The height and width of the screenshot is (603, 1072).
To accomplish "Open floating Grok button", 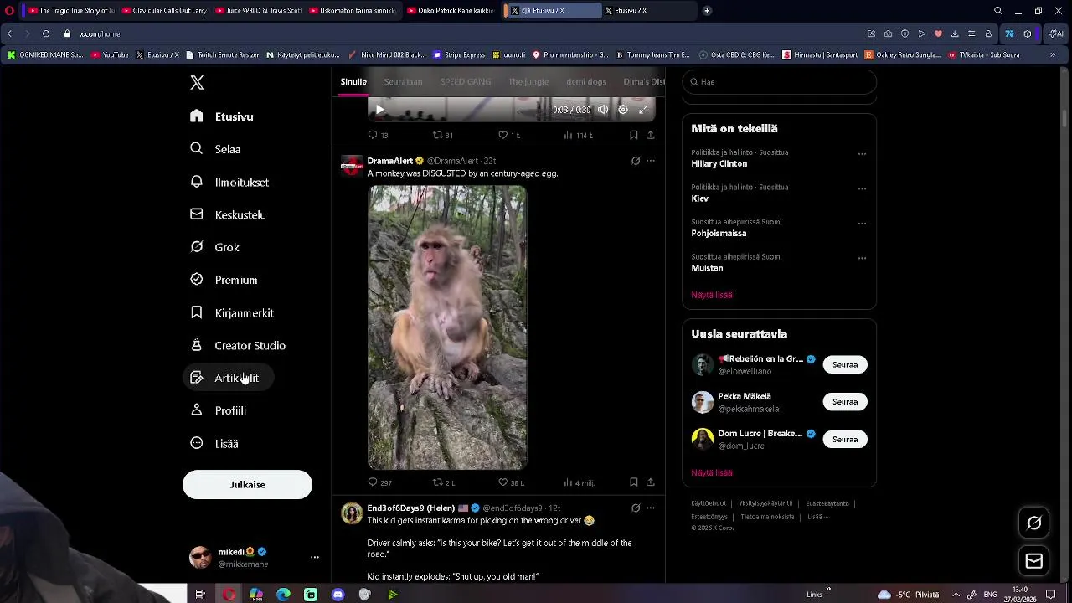I will [x=1034, y=523].
